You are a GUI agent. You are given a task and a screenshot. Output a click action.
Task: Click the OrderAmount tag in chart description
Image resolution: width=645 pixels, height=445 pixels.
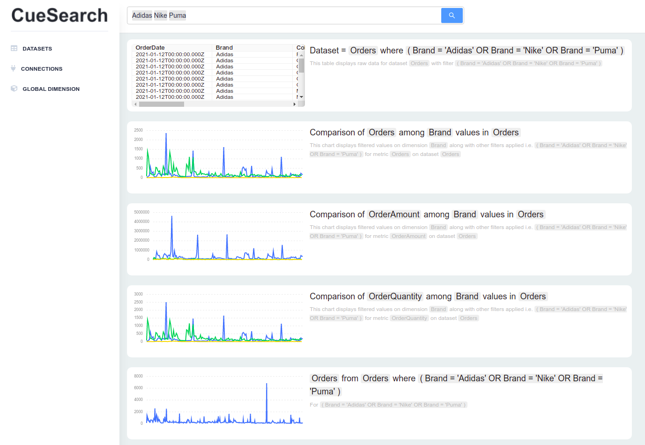click(408, 236)
